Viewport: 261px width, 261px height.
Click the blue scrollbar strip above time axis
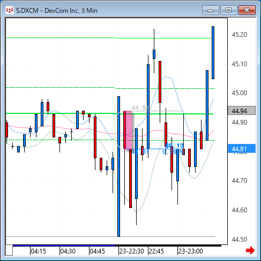click(64, 245)
